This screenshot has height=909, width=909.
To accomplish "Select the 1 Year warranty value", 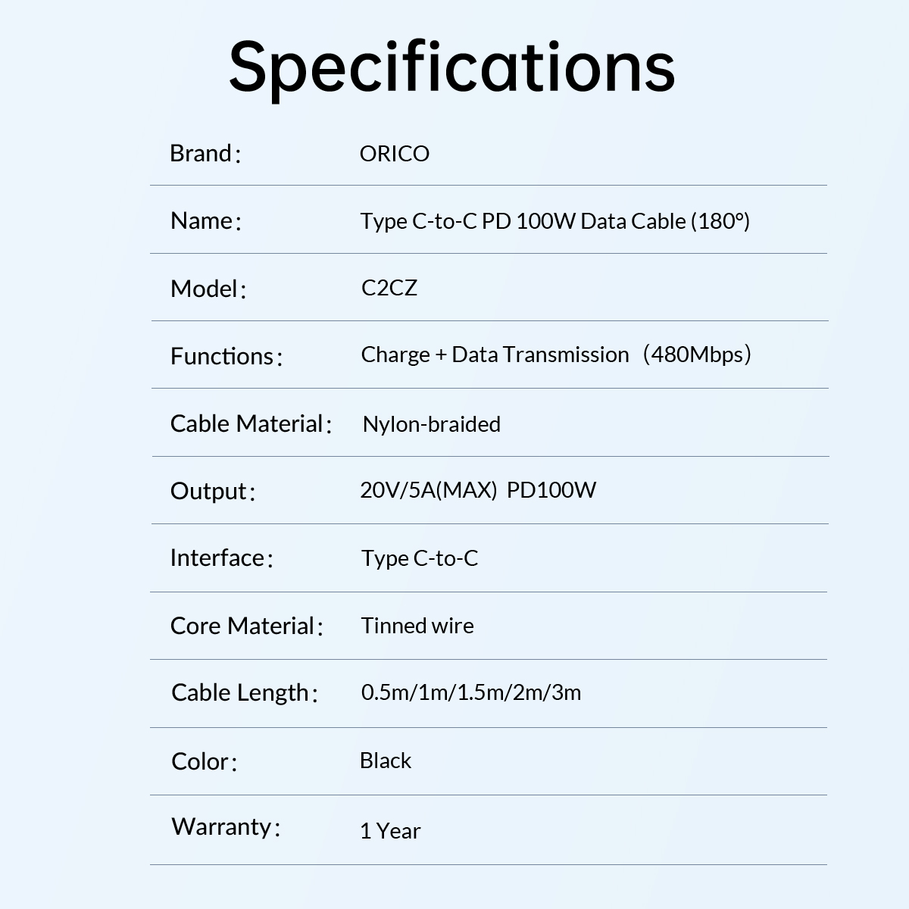I will [390, 831].
